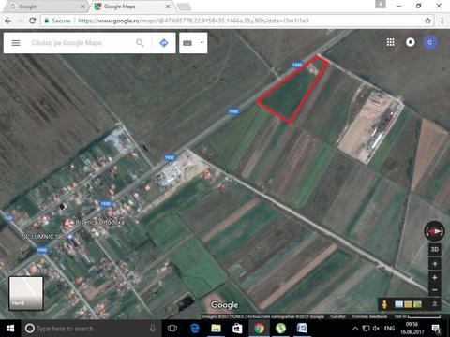Viewport: 450px width, 337px height.
Task: Click the Google Maps search field
Action: [x=82, y=43]
